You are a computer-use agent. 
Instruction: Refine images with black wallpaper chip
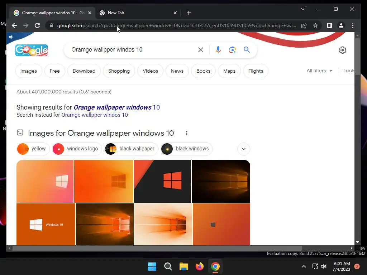(131, 149)
